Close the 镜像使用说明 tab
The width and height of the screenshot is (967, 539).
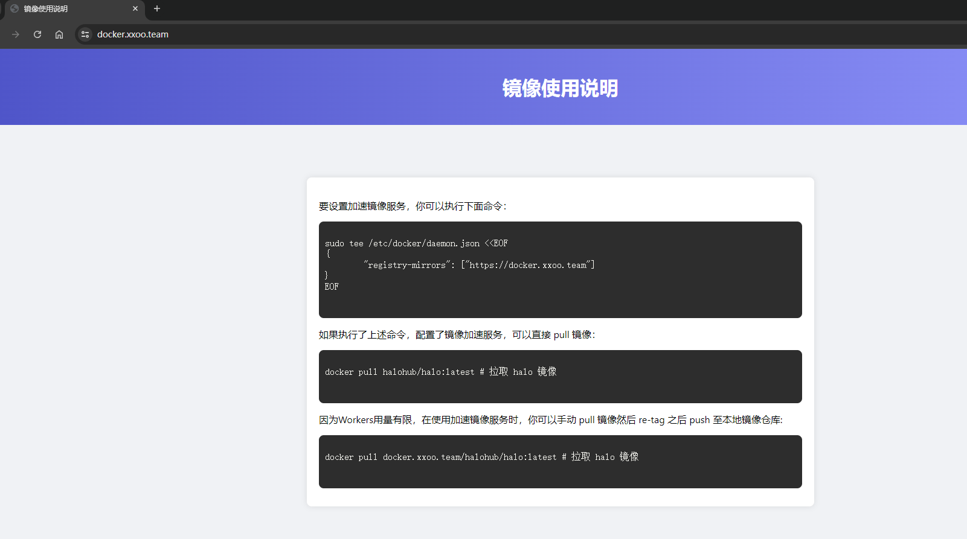(135, 8)
